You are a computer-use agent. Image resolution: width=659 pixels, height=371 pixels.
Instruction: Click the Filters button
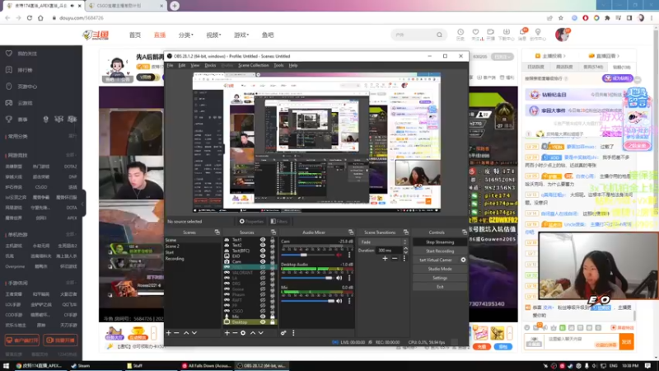click(x=279, y=221)
